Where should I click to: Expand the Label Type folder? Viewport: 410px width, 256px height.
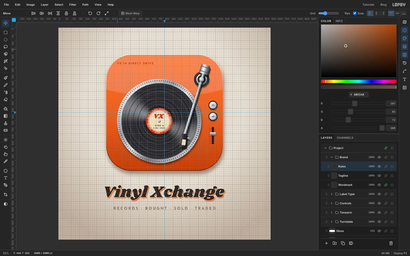click(x=332, y=194)
